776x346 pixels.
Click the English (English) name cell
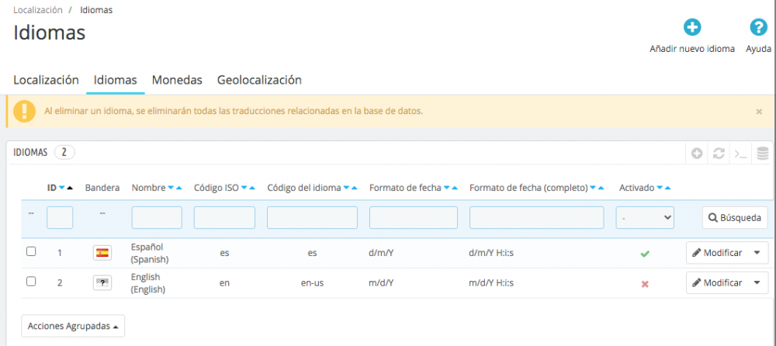148,283
